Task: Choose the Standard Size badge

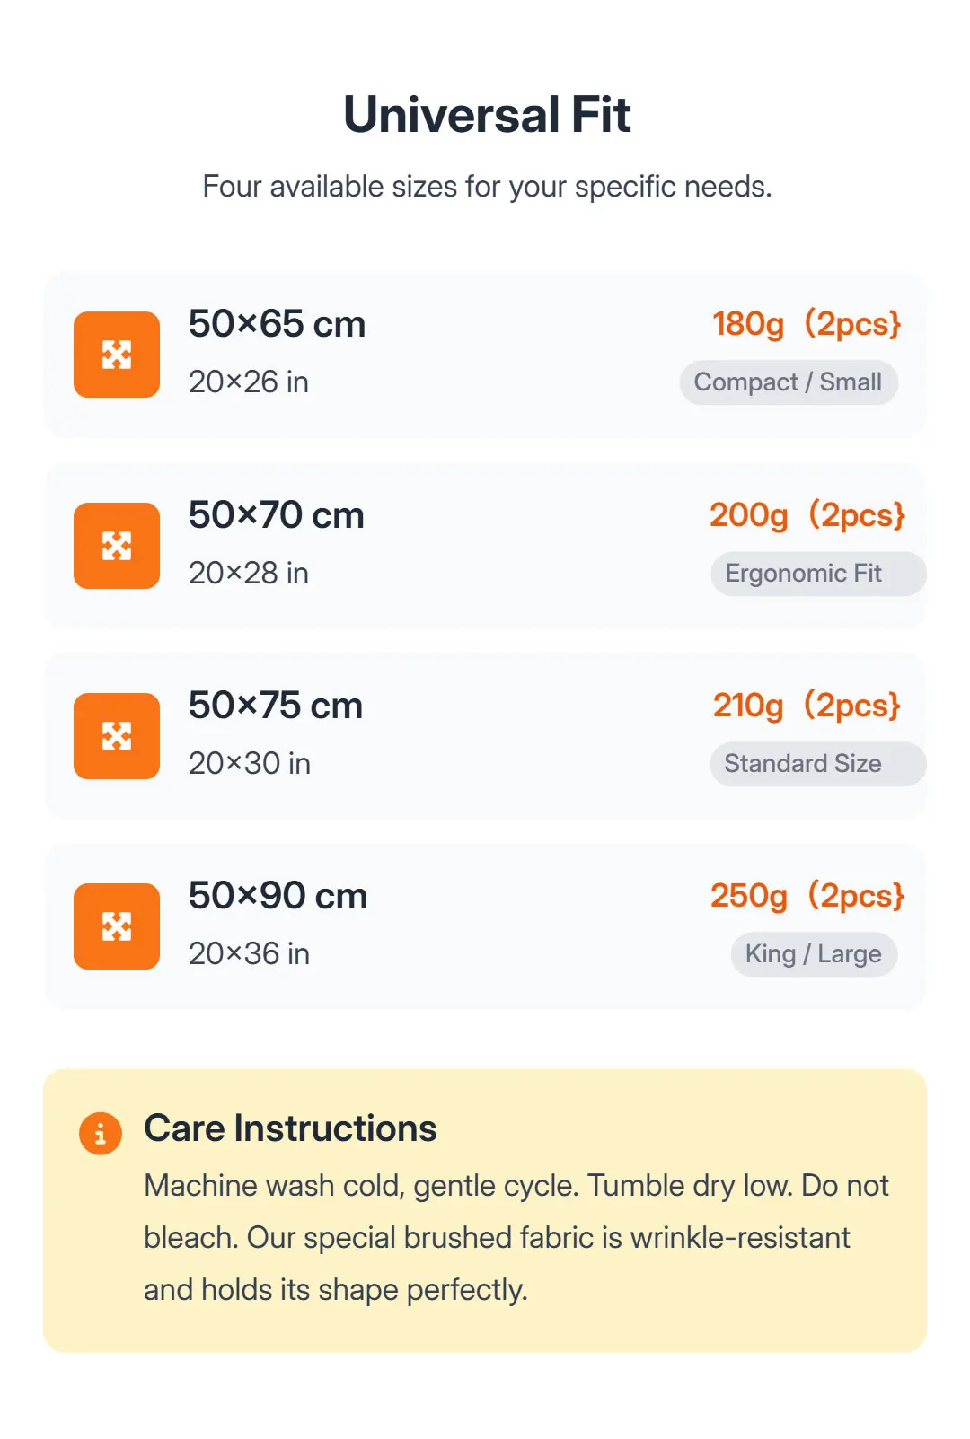Action: 817,764
